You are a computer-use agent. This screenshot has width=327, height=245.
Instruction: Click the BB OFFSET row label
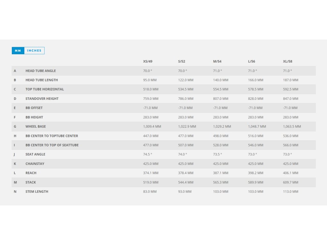coord(34,108)
